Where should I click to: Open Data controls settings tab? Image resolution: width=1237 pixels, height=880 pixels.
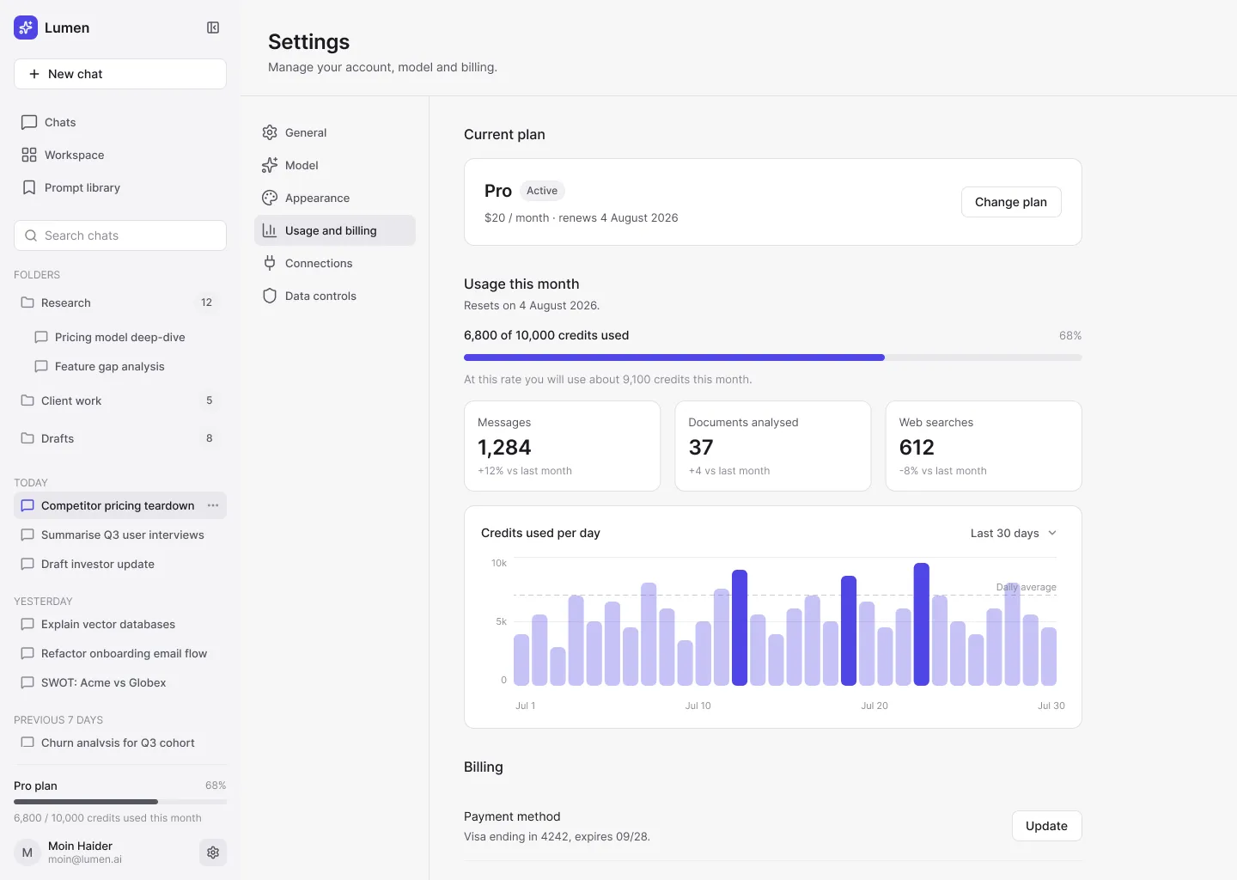click(x=335, y=296)
